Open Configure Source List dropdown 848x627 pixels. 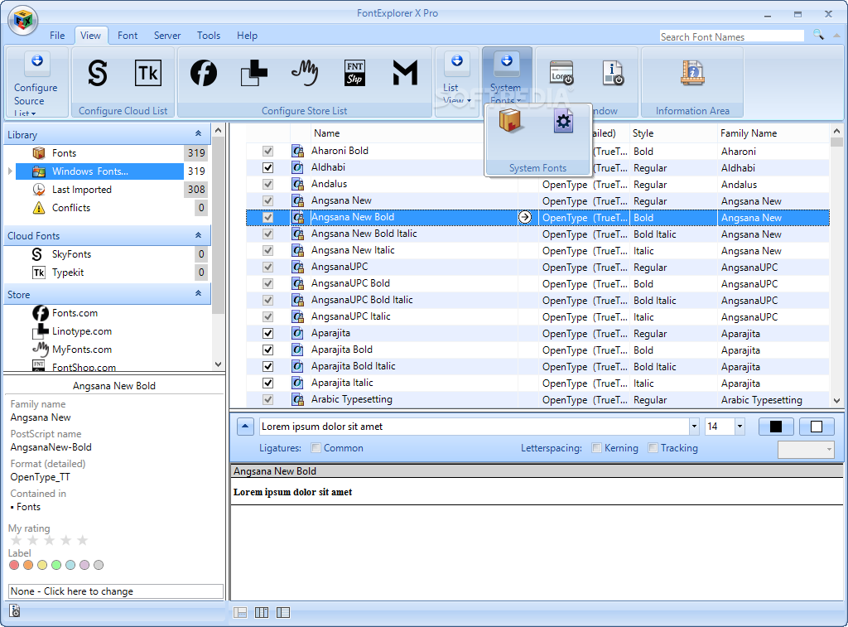pos(36,82)
